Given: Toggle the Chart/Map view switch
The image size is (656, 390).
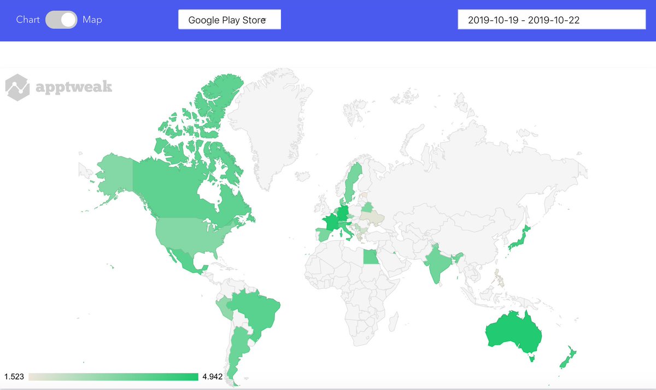Looking at the screenshot, I should pyautogui.click(x=61, y=20).
